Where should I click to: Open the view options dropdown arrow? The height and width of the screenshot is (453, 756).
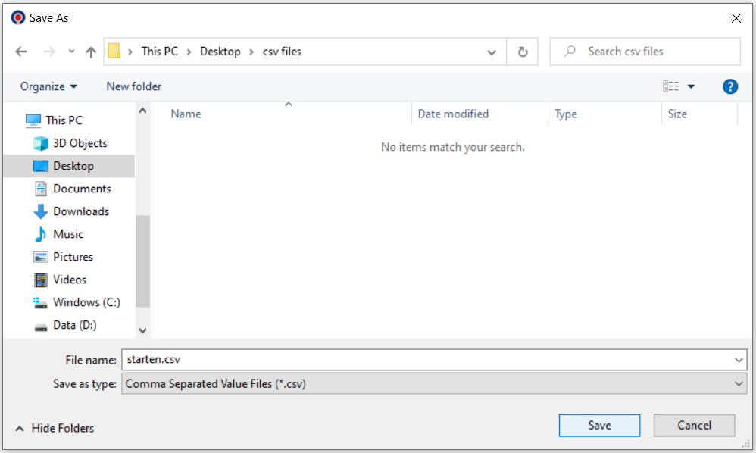(x=691, y=87)
